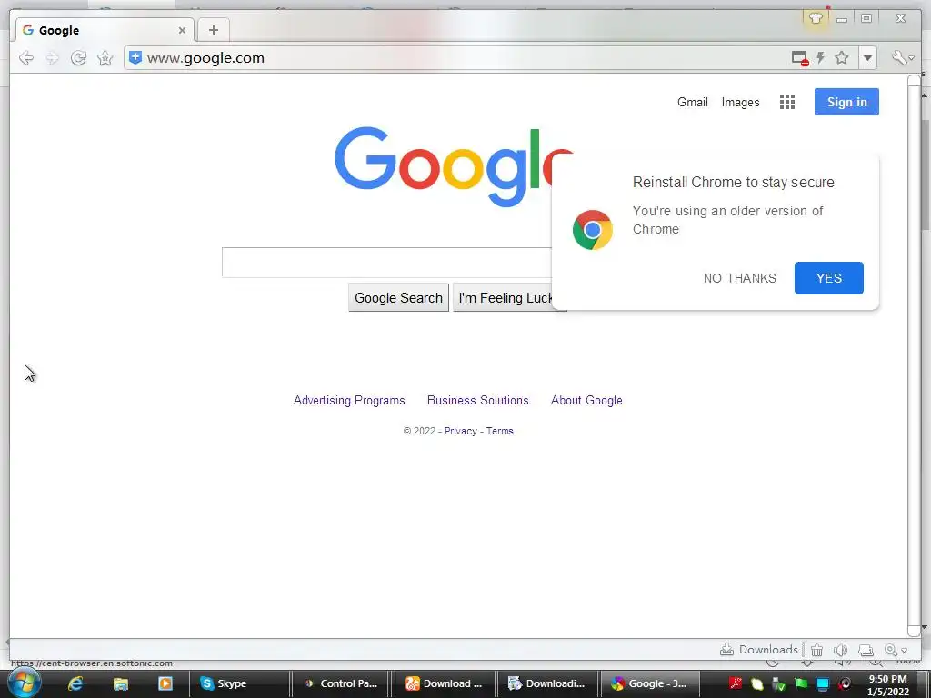Open About Google link
Image resolution: width=931 pixels, height=698 pixels.
[x=586, y=401]
